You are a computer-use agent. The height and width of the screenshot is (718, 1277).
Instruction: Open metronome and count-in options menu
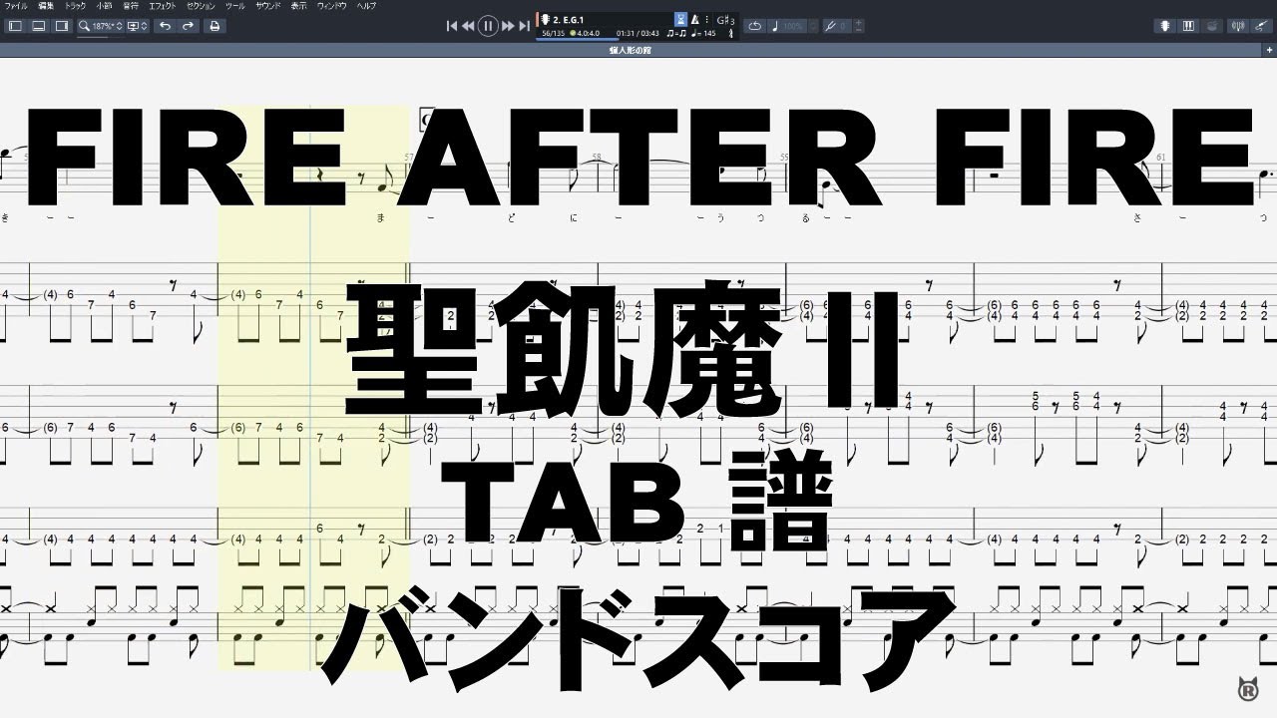pyautogui.click(x=706, y=19)
